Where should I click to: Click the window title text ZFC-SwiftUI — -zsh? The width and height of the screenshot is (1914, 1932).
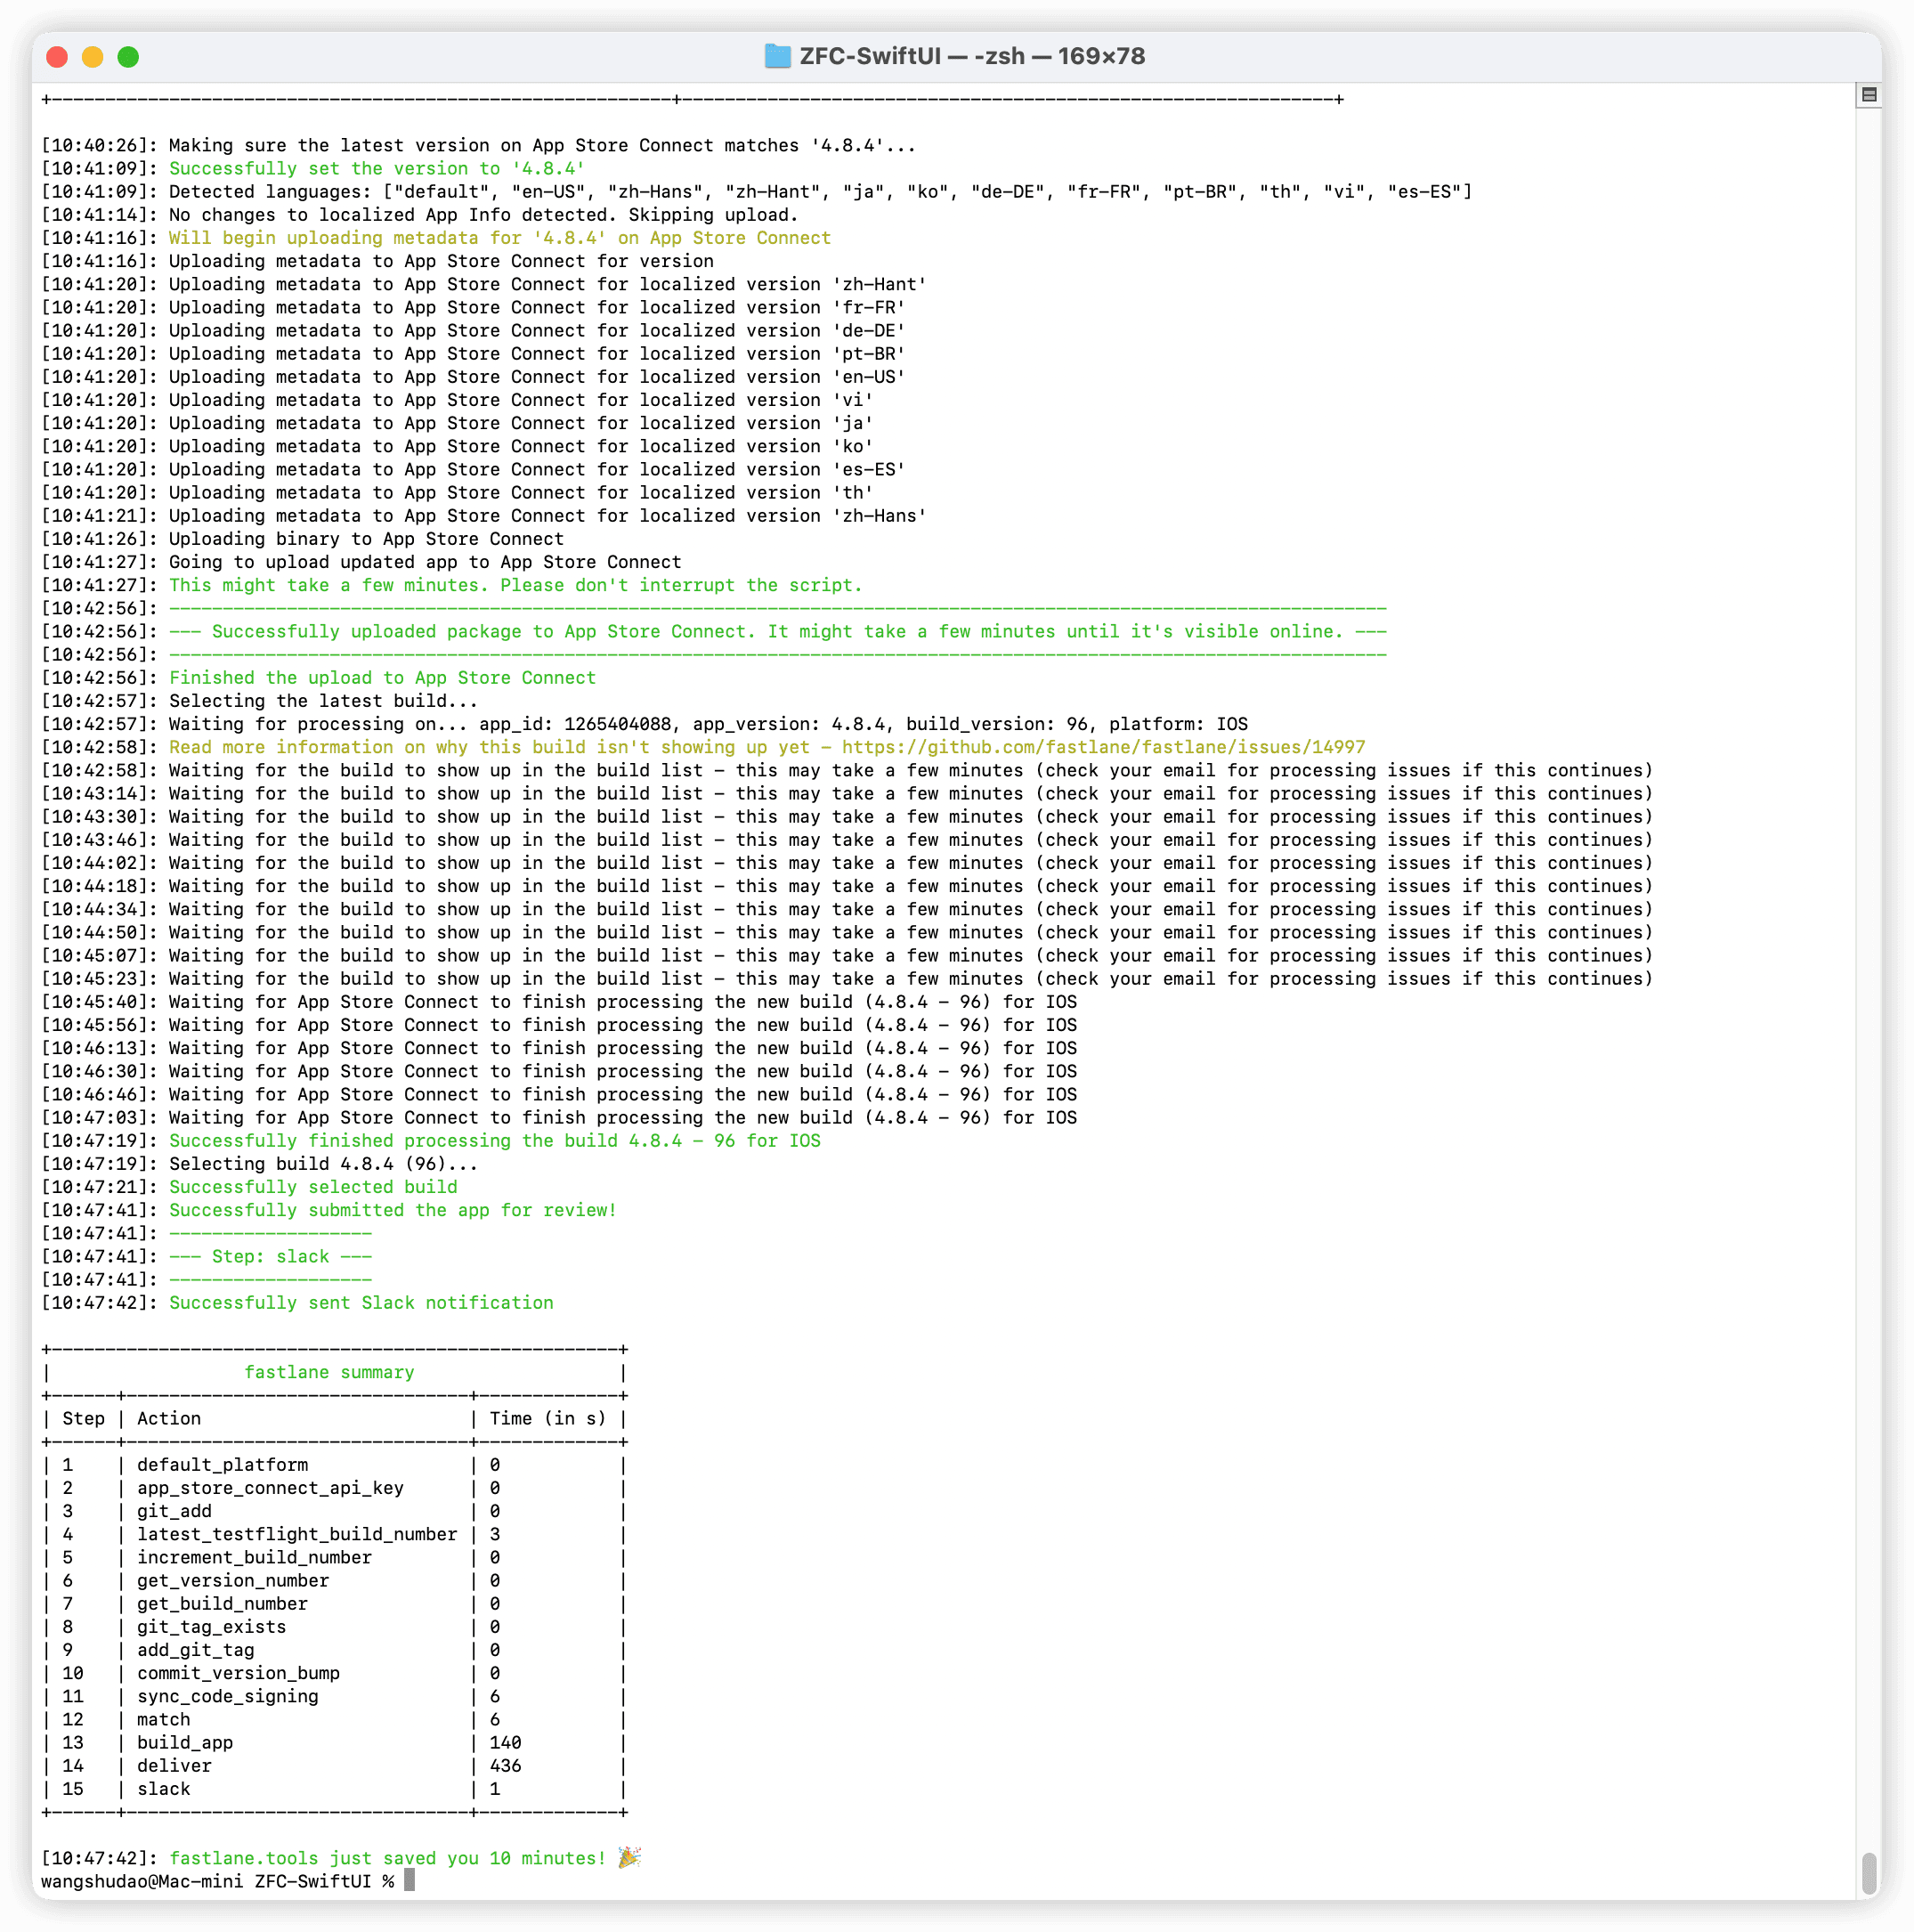[x=972, y=56]
